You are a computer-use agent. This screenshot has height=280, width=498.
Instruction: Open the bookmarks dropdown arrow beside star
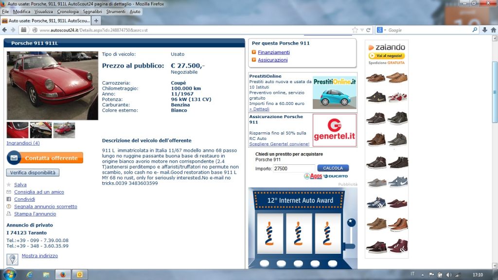[x=362, y=30]
